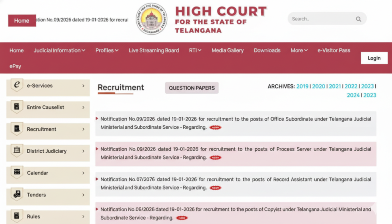Click the Entire Causelist sidebar icon
Screen dimensions: 392x224
coord(17,107)
